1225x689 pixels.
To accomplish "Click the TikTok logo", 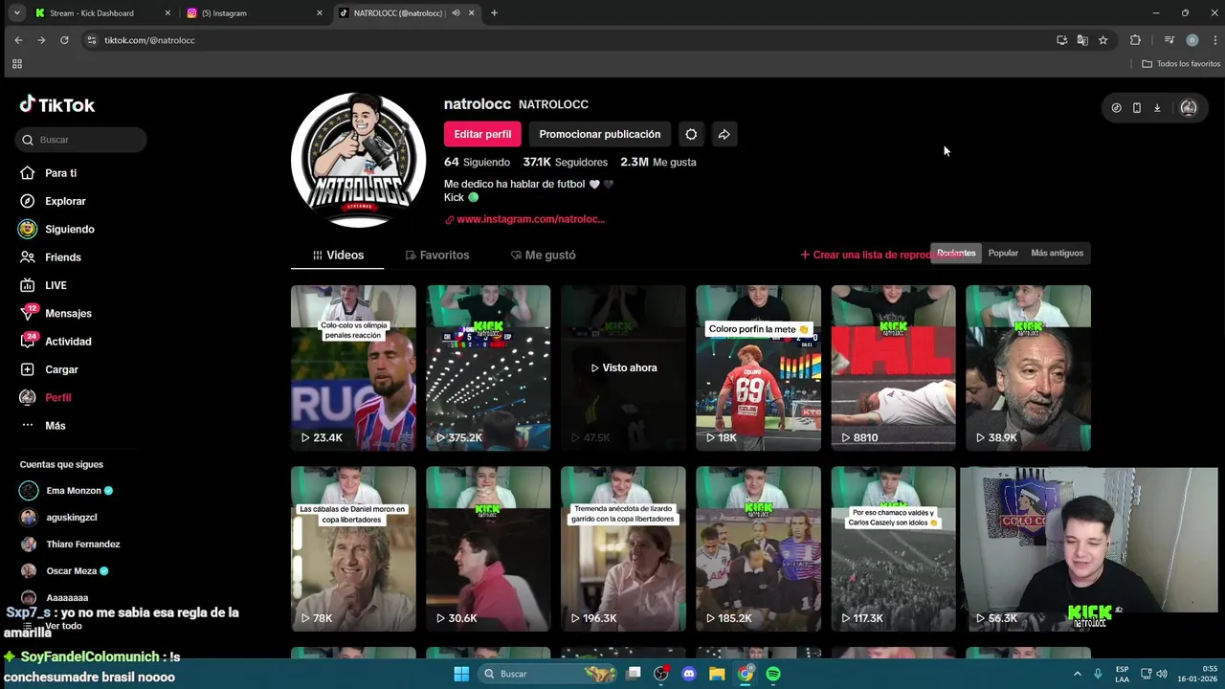I will (x=57, y=105).
